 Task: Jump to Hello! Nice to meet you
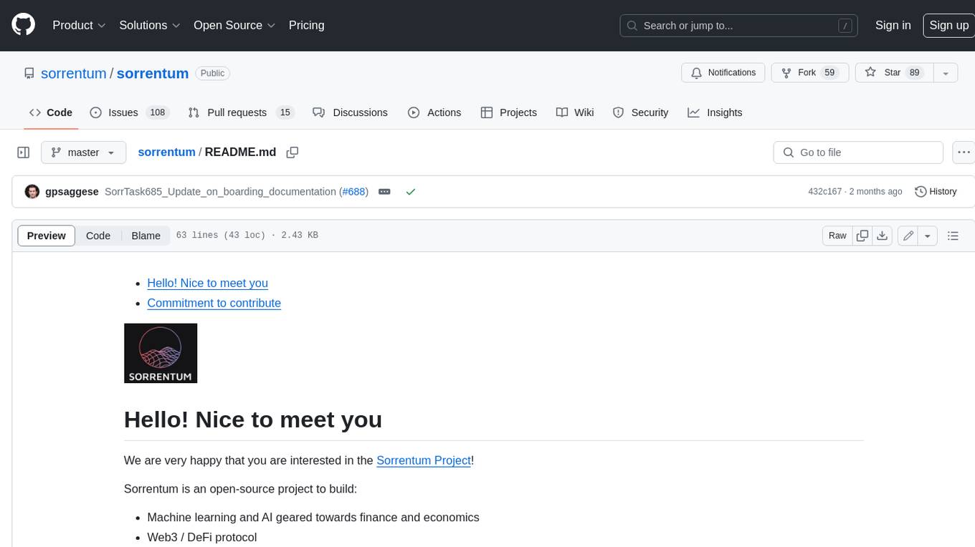pyautogui.click(x=207, y=283)
